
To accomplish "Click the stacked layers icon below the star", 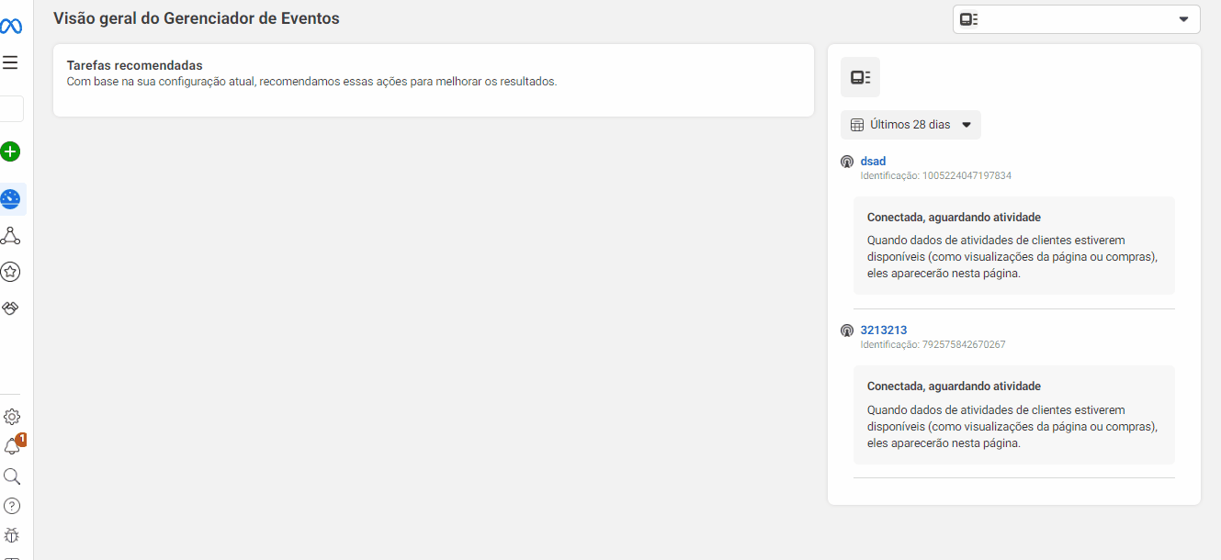I will pos(11,308).
